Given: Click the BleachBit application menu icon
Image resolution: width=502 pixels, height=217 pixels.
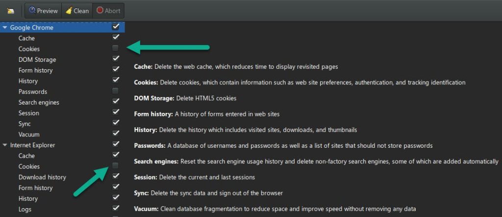Looking at the screenshot, I should (x=11, y=11).
